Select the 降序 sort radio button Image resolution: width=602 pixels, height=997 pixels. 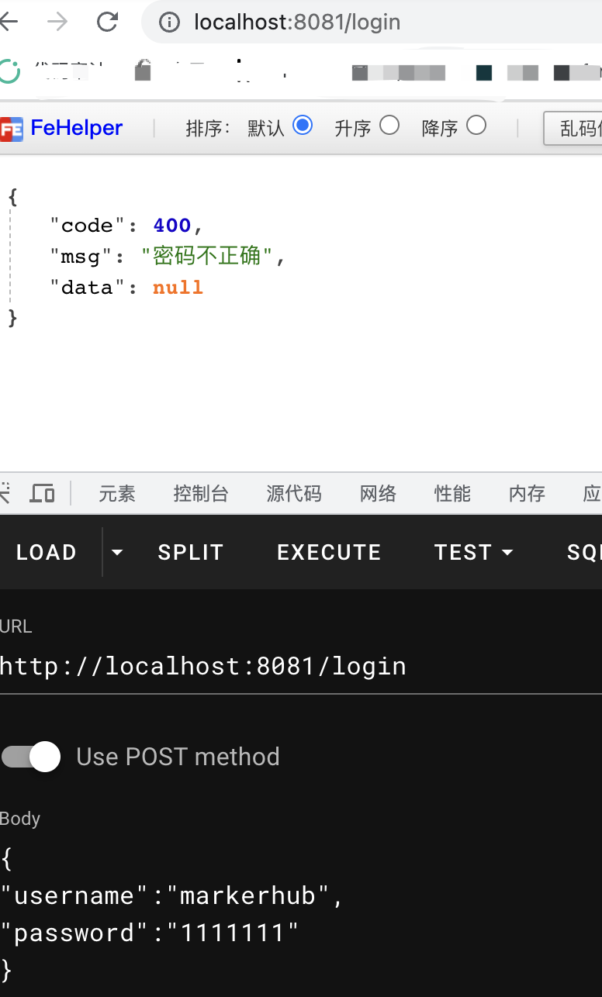(x=476, y=126)
